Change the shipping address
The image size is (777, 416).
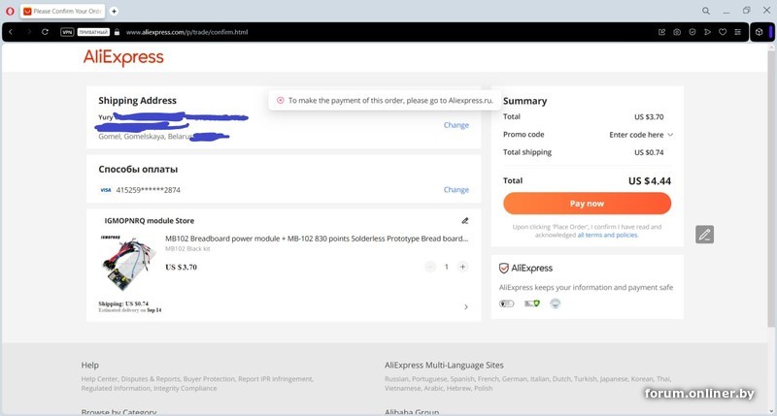(456, 125)
